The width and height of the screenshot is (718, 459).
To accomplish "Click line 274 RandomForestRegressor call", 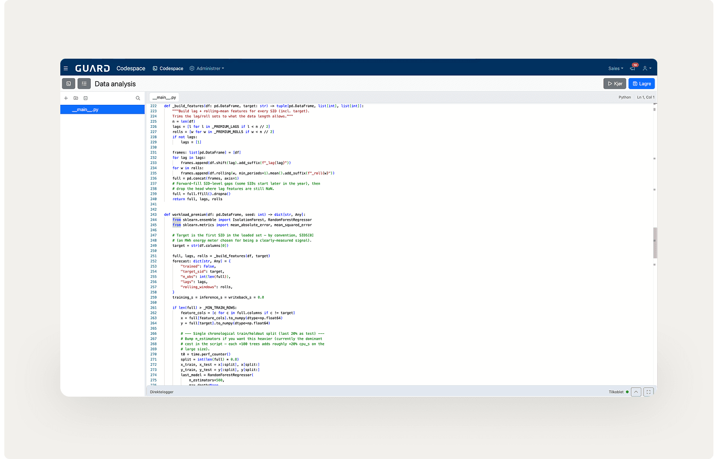I will pos(217,375).
